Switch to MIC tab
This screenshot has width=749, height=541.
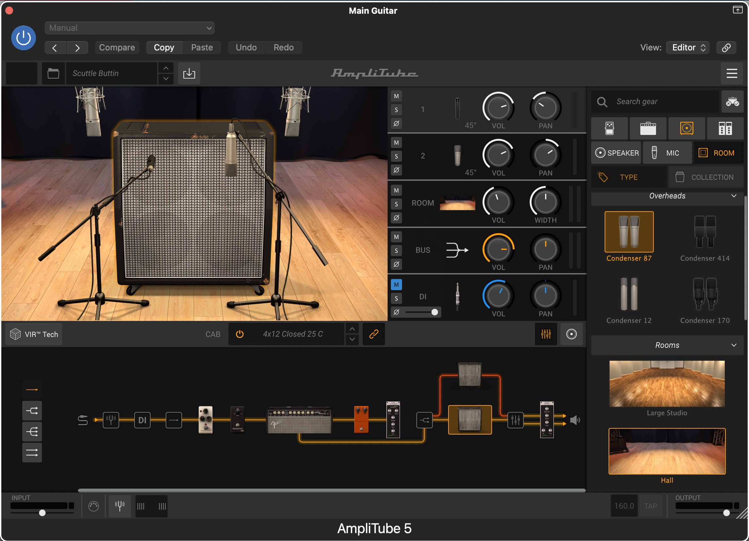(x=667, y=153)
